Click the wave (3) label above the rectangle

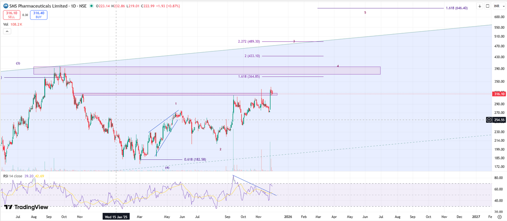18,63
